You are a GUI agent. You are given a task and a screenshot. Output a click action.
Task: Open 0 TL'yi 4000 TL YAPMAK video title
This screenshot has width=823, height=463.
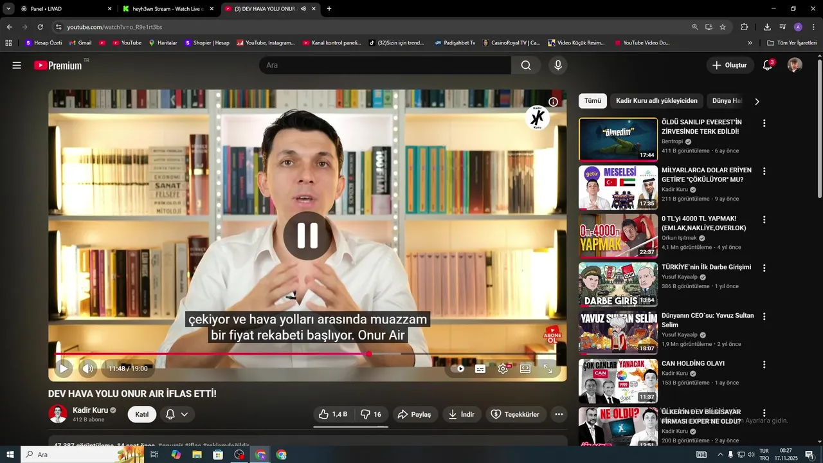(703, 223)
